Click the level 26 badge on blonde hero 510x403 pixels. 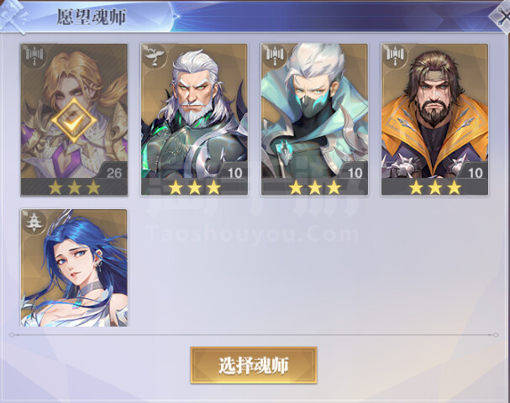113,171
